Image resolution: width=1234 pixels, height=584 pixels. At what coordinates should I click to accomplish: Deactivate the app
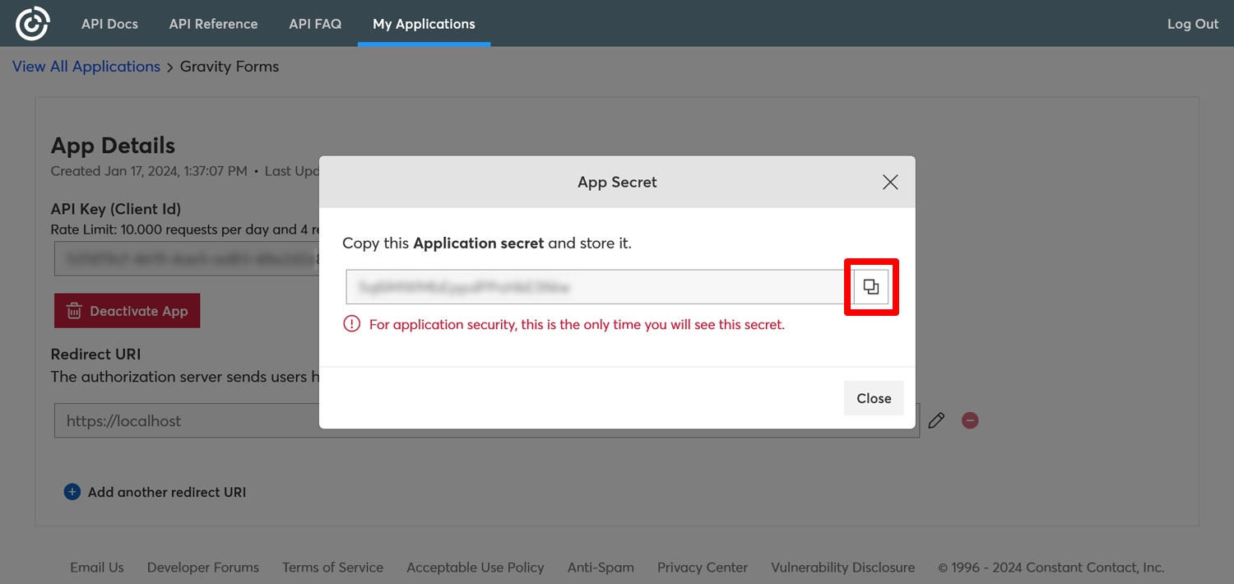click(x=128, y=311)
